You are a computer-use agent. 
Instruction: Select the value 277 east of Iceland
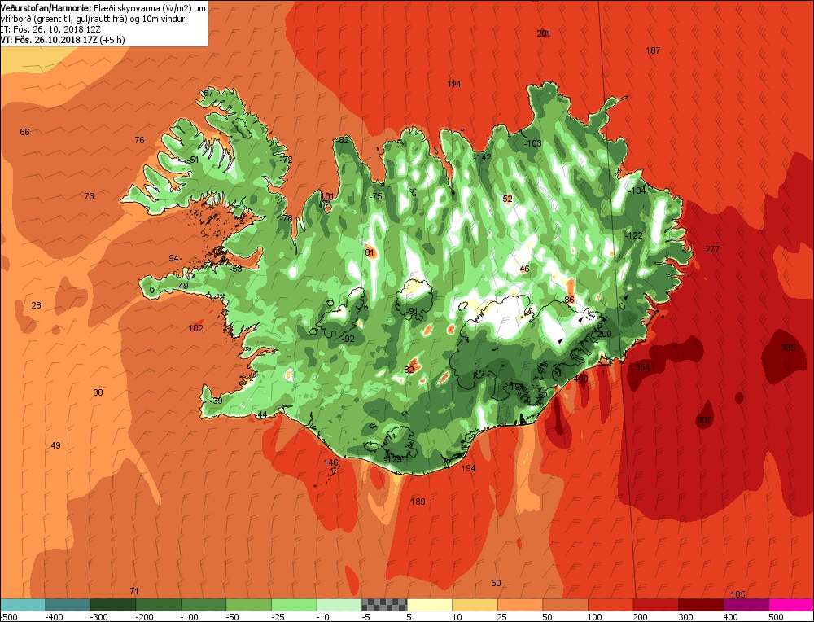[x=712, y=250]
